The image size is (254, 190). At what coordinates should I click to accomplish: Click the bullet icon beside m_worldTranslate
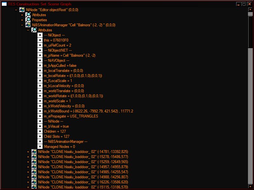click(x=40, y=91)
